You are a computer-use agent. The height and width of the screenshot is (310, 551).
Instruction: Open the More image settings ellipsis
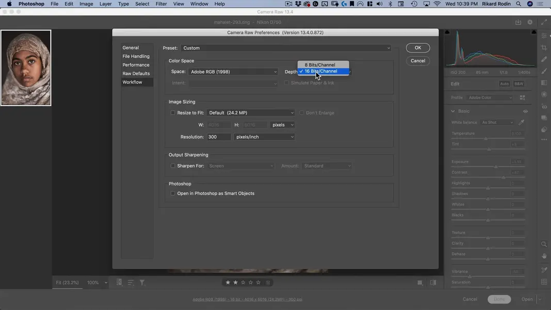pyautogui.click(x=544, y=140)
